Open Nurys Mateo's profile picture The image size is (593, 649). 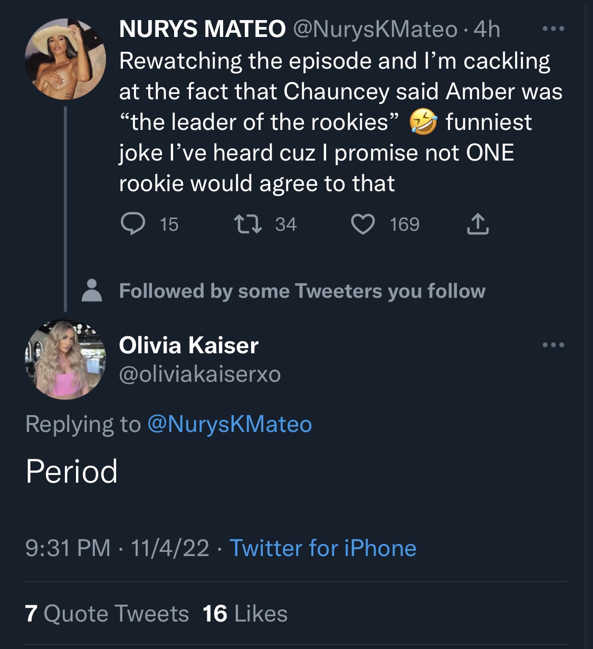point(65,60)
